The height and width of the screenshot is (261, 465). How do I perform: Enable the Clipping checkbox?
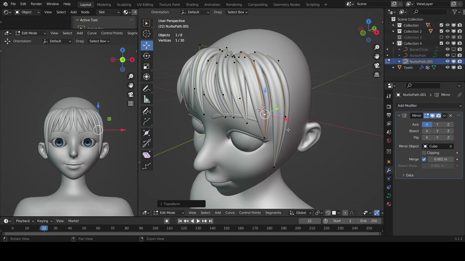[424, 153]
